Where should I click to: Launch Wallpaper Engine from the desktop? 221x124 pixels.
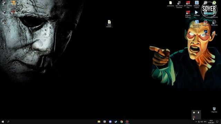coord(197,4)
